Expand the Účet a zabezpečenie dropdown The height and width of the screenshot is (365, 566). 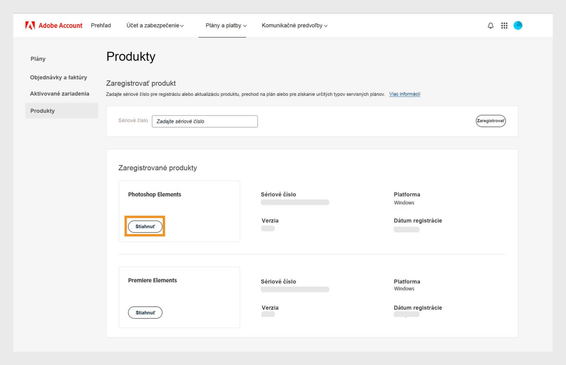click(155, 25)
